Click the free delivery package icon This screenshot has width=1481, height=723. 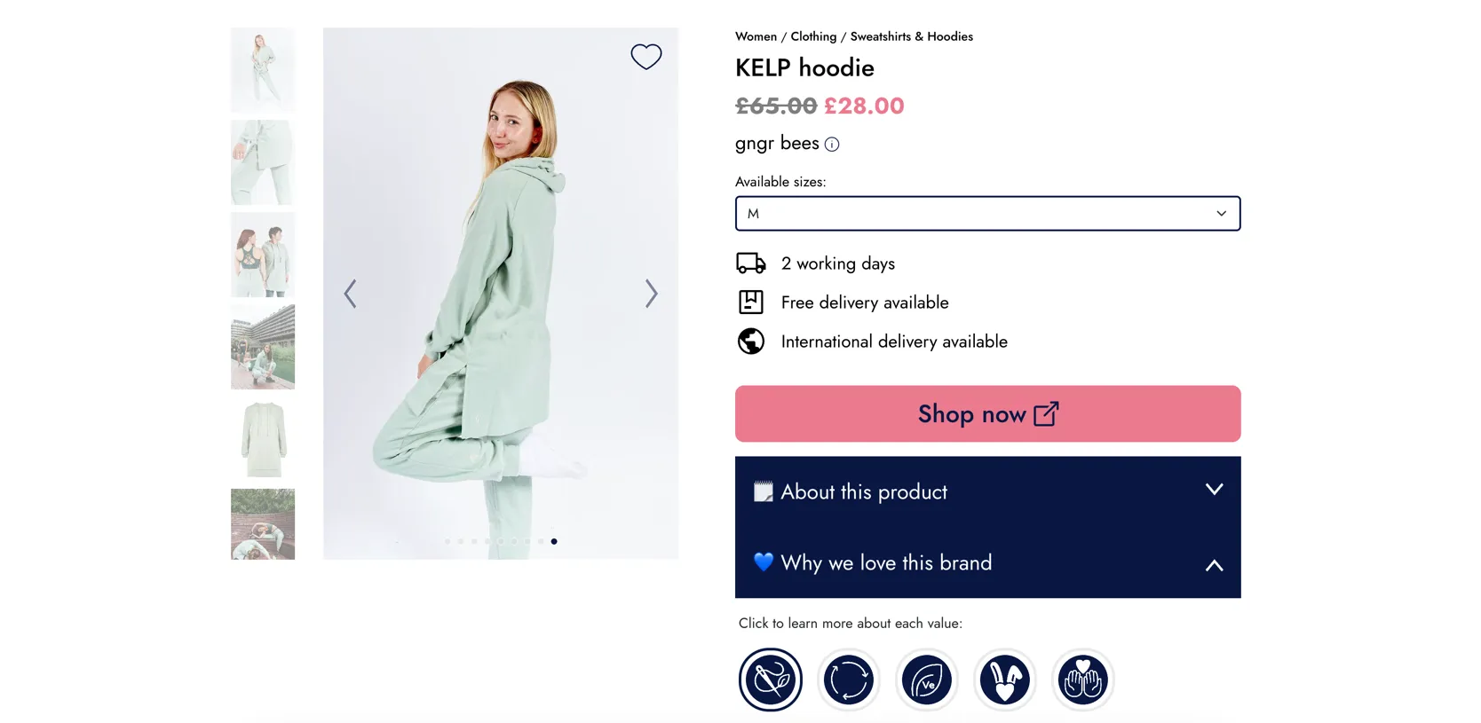(x=750, y=302)
